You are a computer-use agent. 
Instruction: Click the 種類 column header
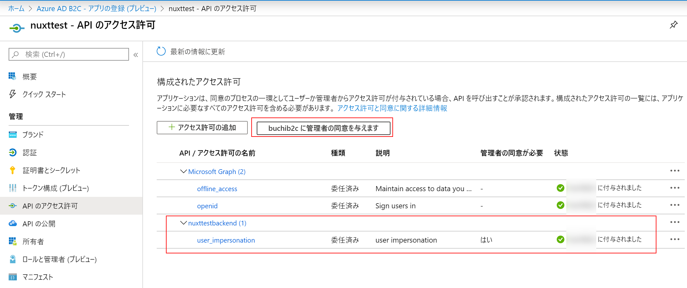338,153
